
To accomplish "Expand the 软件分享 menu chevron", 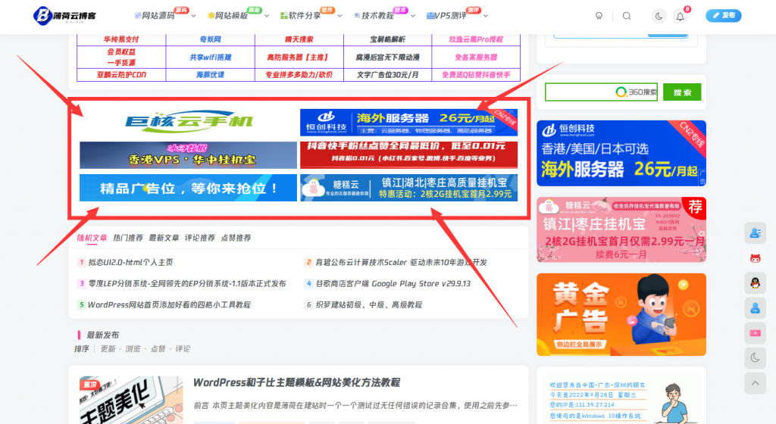I will [340, 16].
